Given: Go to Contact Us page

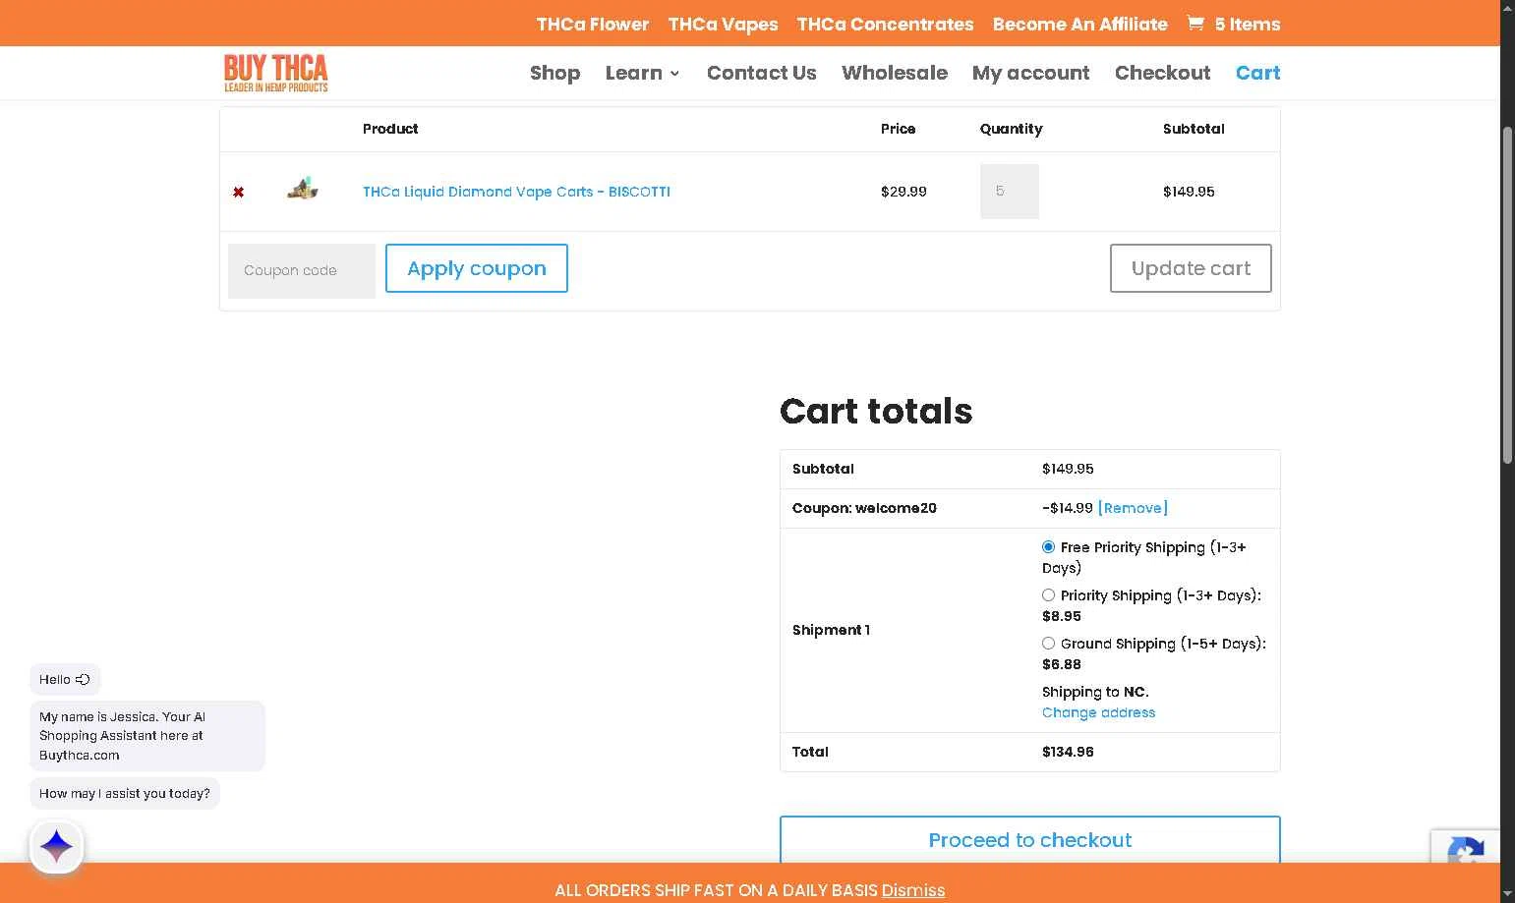Looking at the screenshot, I should coord(761,73).
